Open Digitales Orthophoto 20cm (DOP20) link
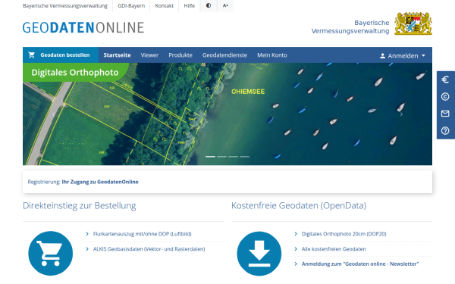Viewport: 455px width, 284px height. [x=344, y=233]
